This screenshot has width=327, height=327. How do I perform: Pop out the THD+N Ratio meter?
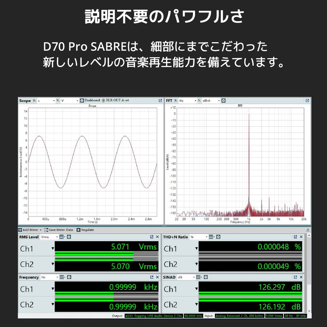(295, 237)
